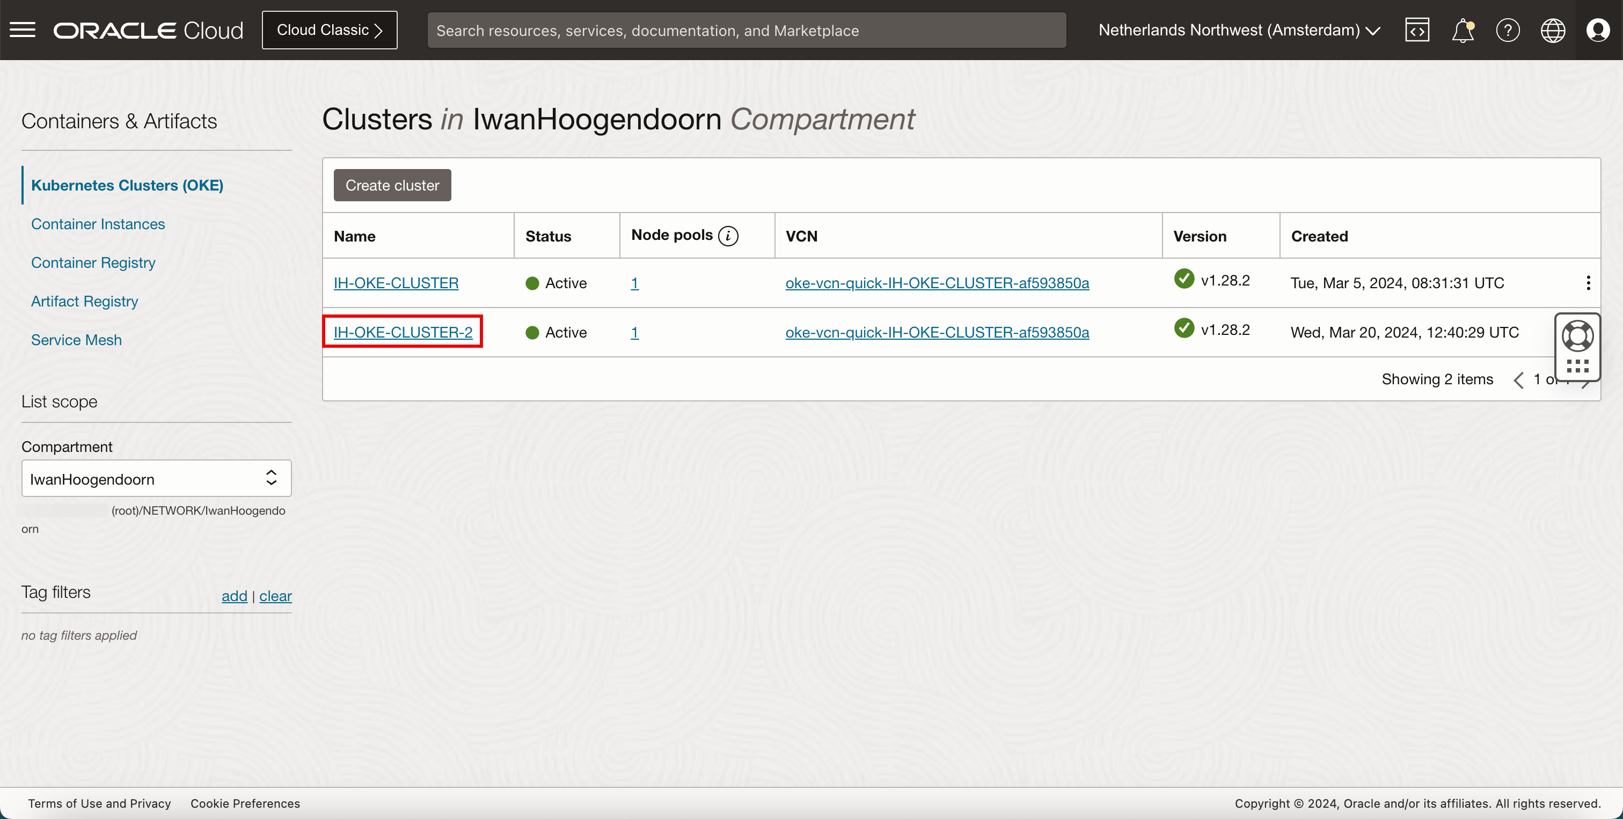1623x819 pixels.
Task: Open the IH-OKE-CLUSTER-2 cluster link
Action: pyautogui.click(x=403, y=332)
